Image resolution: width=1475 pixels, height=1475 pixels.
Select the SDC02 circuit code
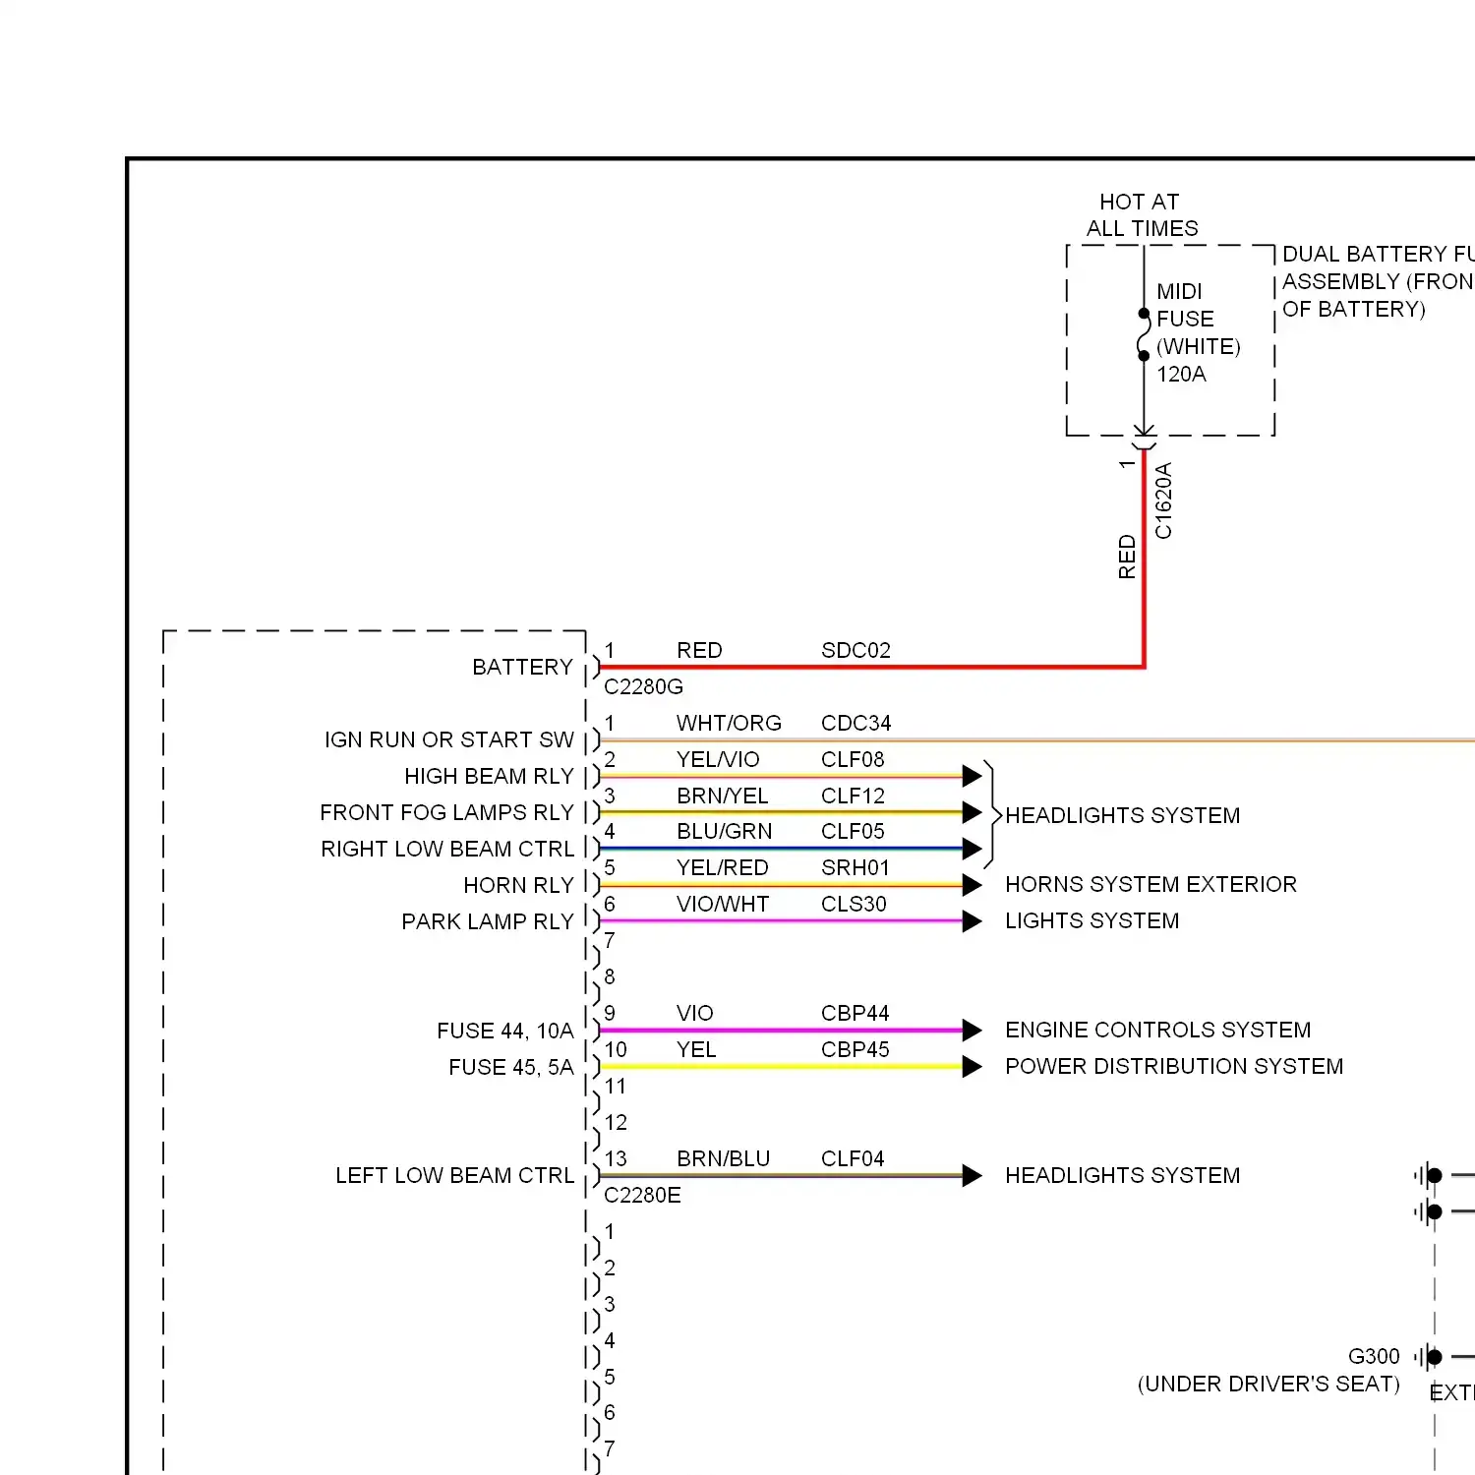click(855, 650)
